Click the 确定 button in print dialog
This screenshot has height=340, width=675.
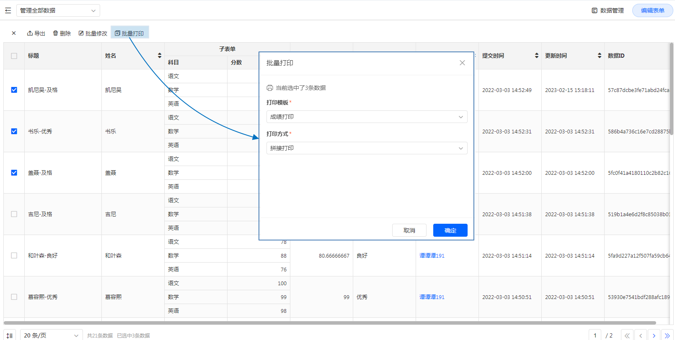[450, 230]
